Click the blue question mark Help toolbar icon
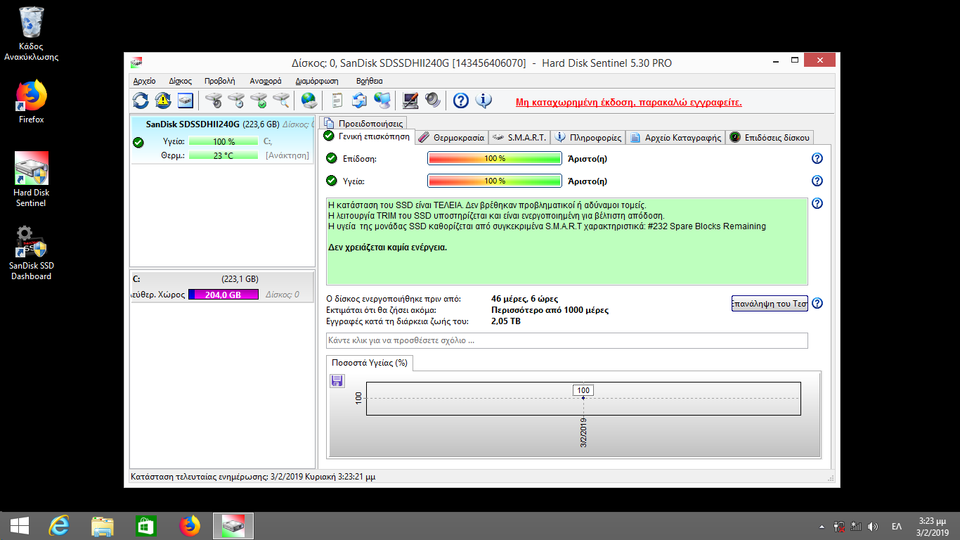Screen dimensions: 960x540 point(461,101)
